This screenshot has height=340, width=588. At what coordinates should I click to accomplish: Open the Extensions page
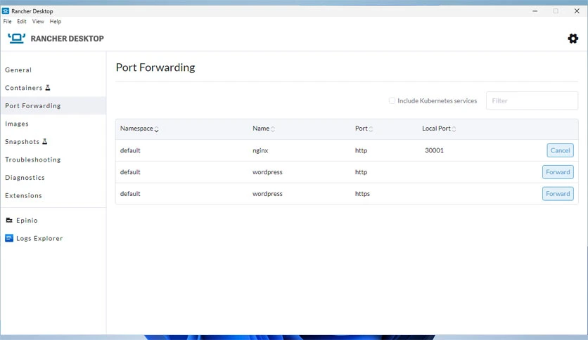click(x=53, y=195)
